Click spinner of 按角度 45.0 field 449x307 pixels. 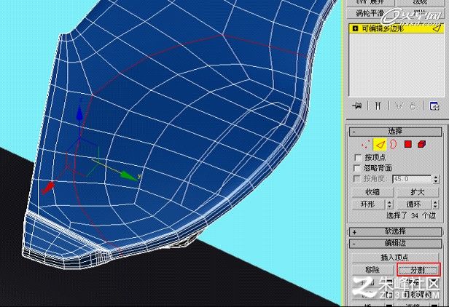click(x=436, y=179)
